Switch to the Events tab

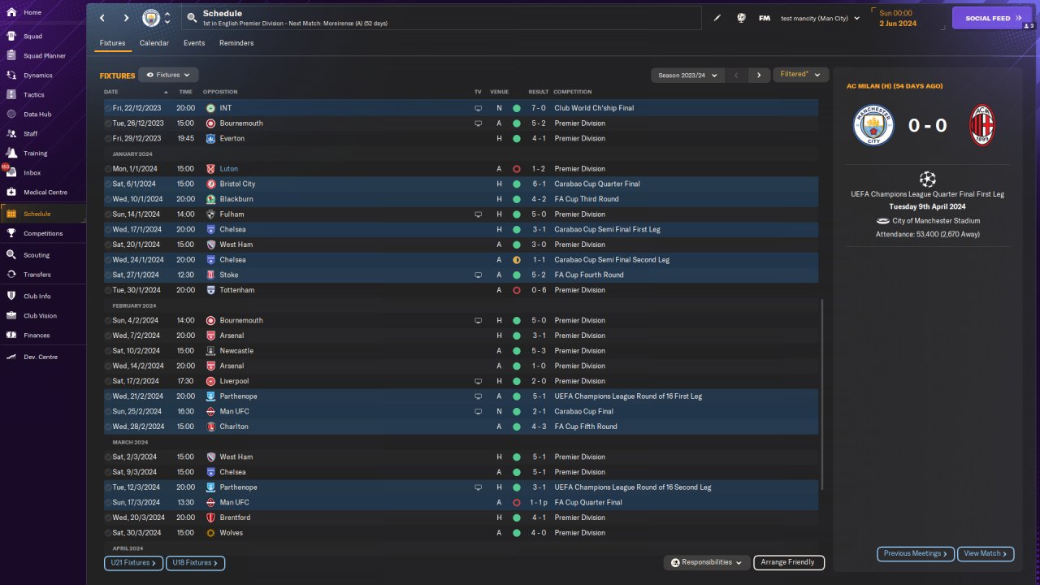click(x=194, y=43)
